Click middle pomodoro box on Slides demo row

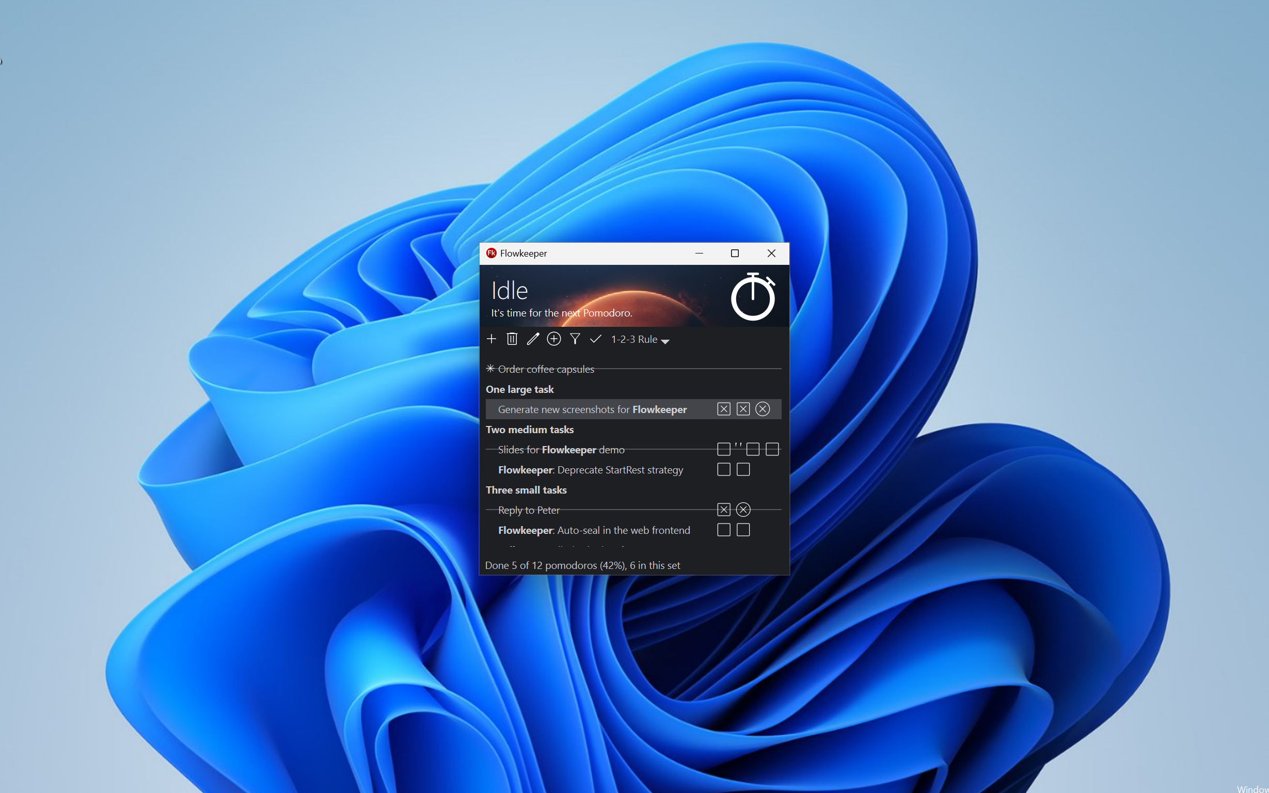pyautogui.click(x=753, y=450)
